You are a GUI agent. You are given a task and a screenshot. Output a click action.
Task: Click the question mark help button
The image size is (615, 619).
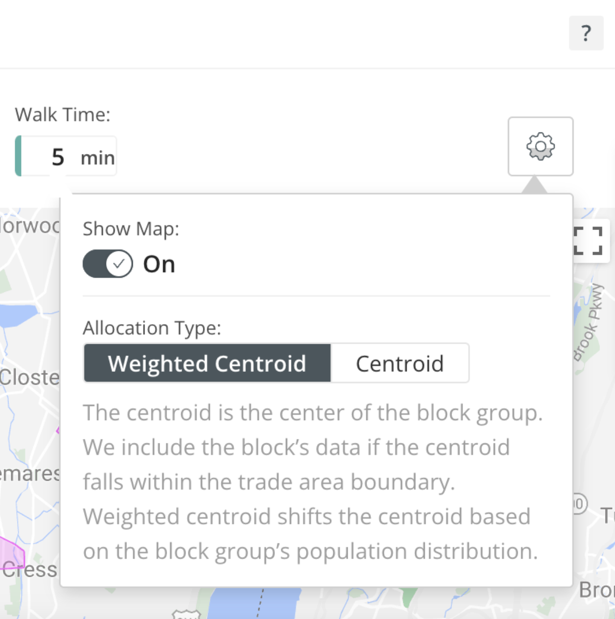pos(586,33)
